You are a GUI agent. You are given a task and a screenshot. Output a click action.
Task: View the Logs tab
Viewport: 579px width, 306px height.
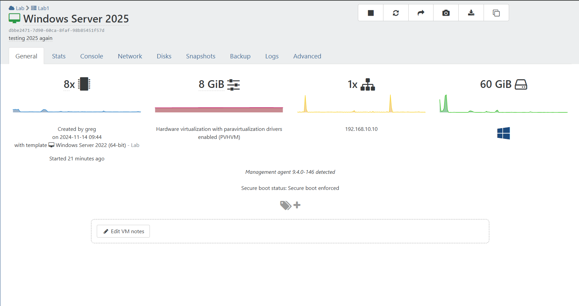click(x=272, y=56)
